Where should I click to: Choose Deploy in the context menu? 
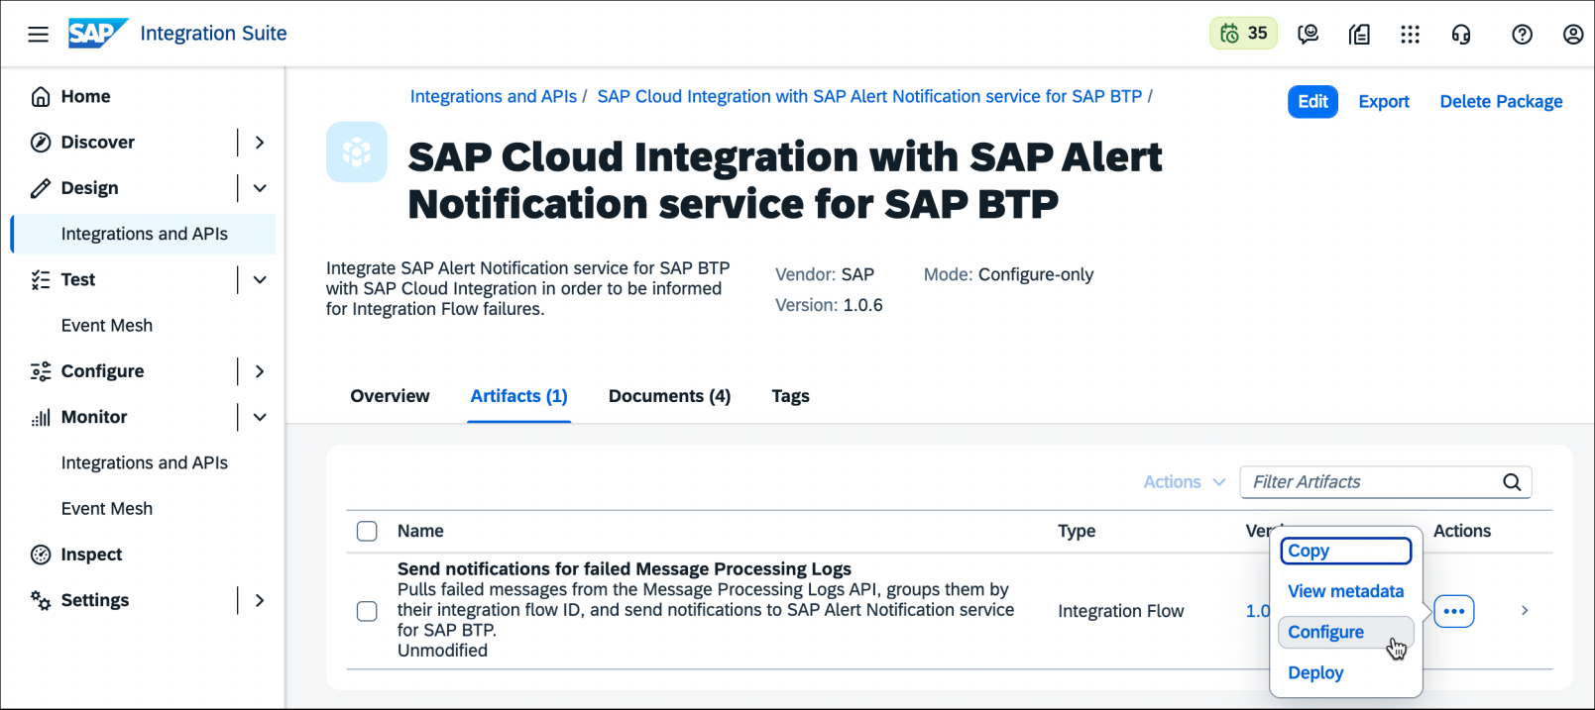click(1345, 672)
